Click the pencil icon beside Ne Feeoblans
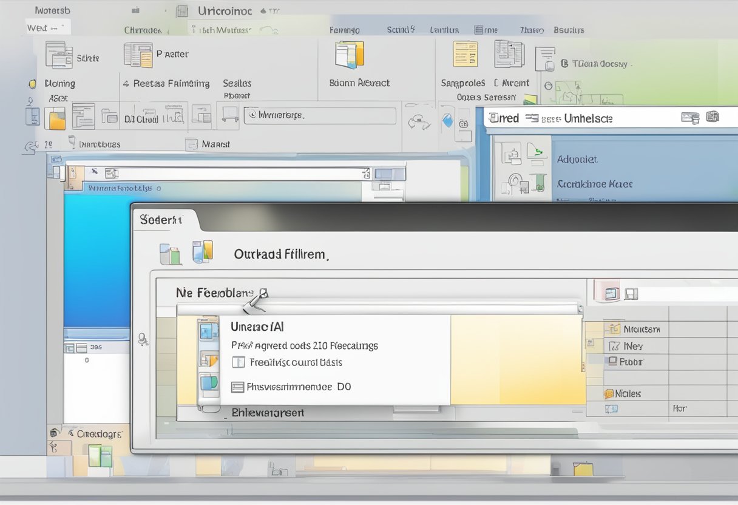 (257, 301)
